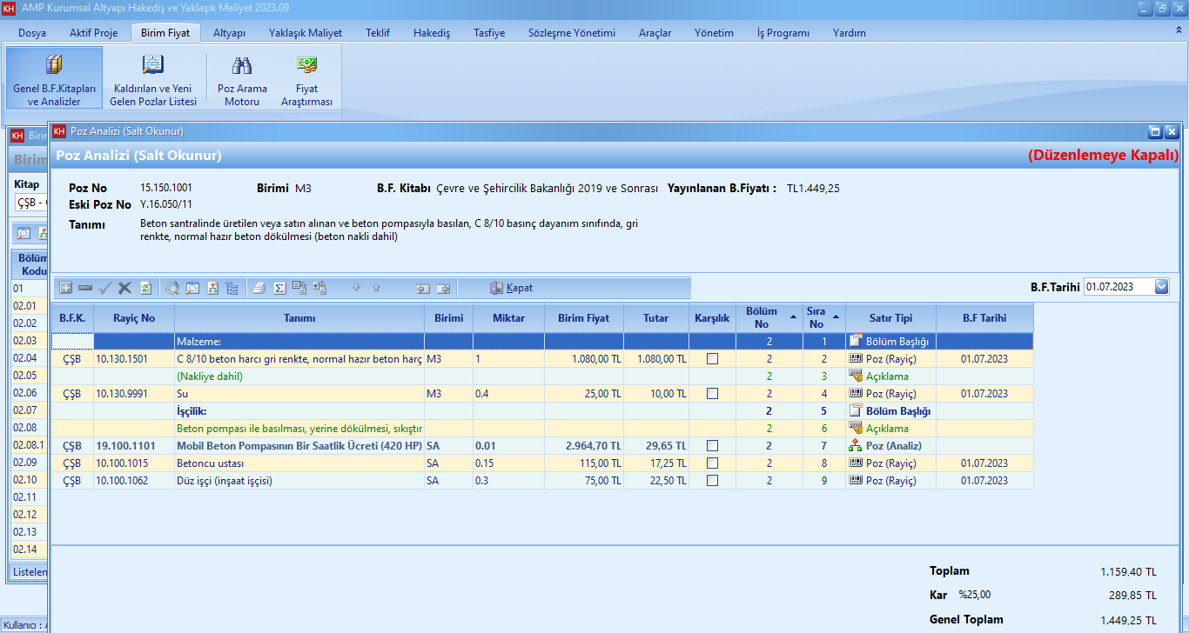This screenshot has height=633, width=1189.
Task: Click the refresh icon in analysis toolbar
Action: point(145,288)
